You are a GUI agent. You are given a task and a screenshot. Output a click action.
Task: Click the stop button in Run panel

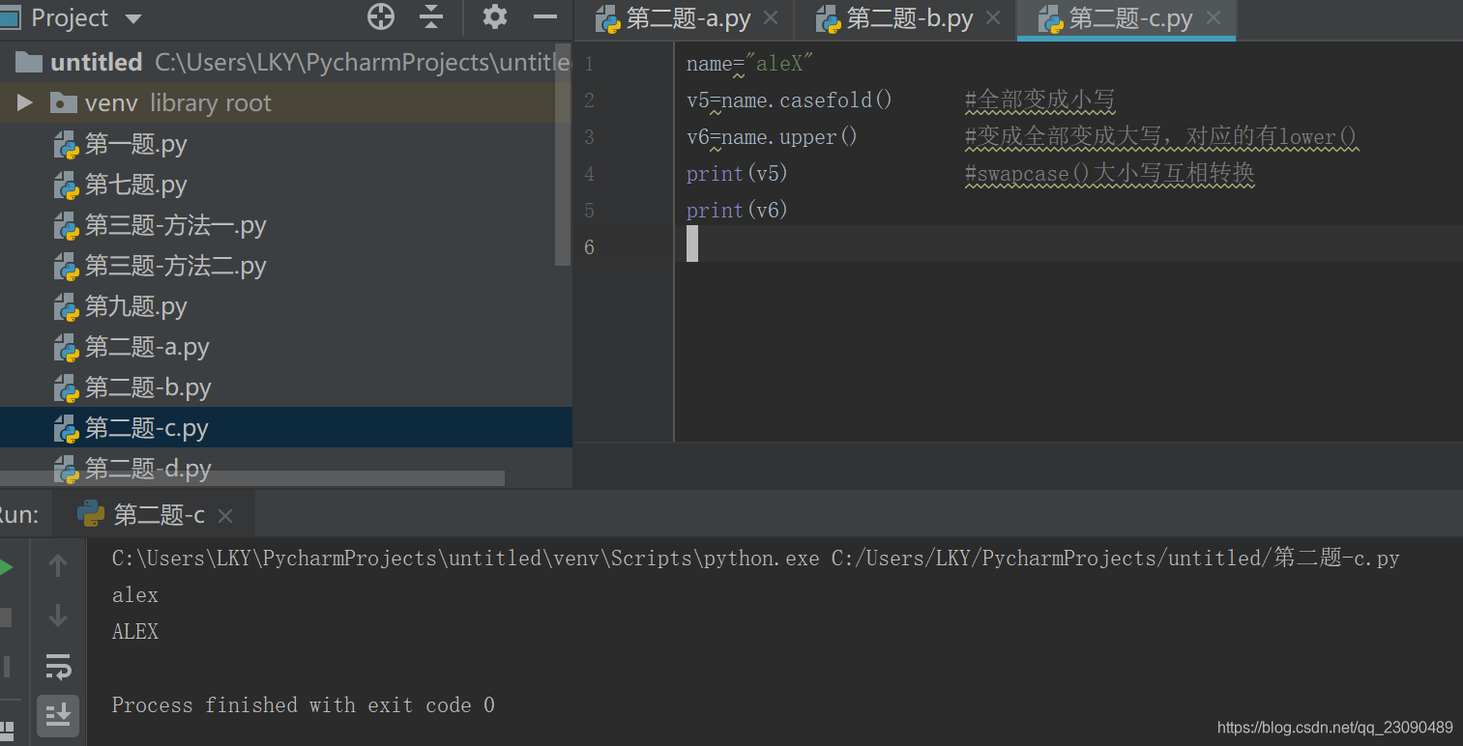pos(6,617)
